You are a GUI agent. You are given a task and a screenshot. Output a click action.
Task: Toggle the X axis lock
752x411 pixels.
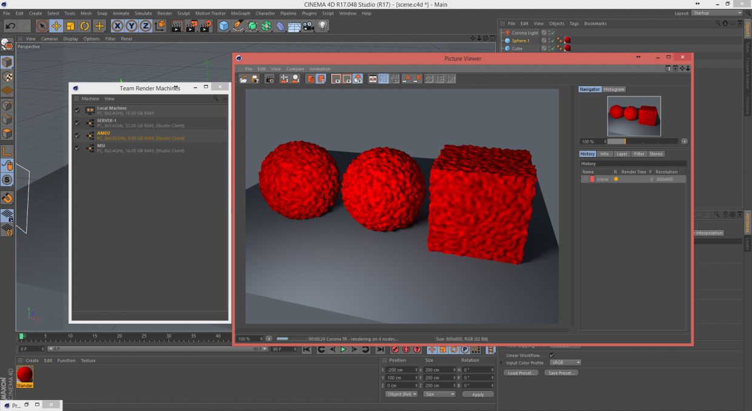[117, 25]
